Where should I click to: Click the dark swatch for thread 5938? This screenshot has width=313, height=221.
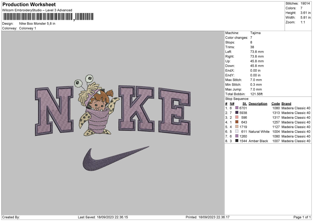236,113
